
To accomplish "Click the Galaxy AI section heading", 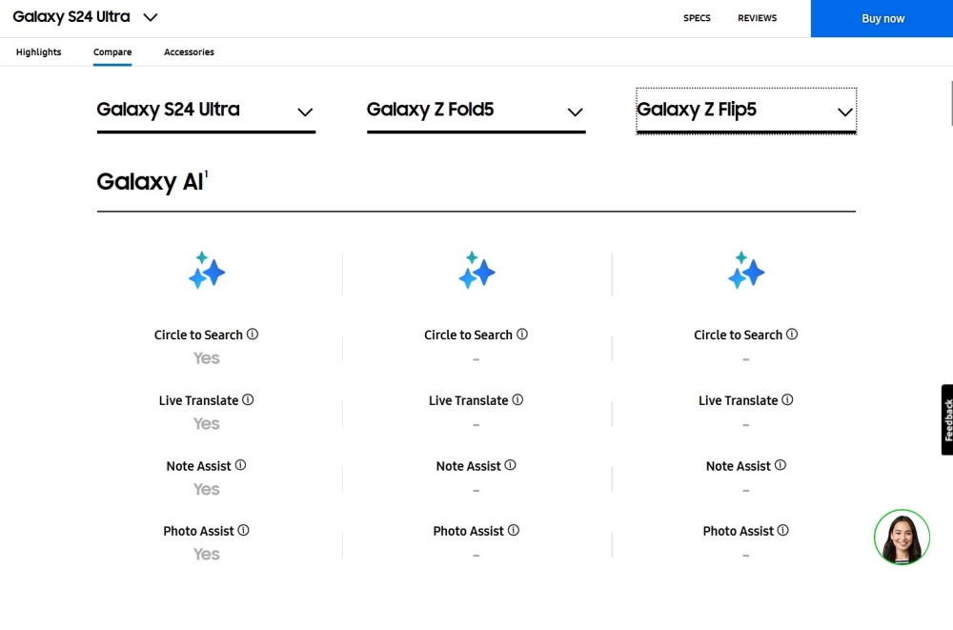I will pyautogui.click(x=151, y=182).
